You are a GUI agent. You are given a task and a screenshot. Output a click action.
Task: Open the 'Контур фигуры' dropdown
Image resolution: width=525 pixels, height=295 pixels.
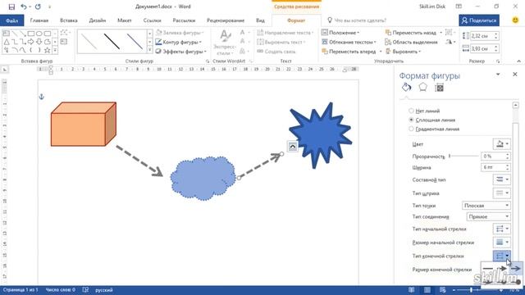(179, 42)
